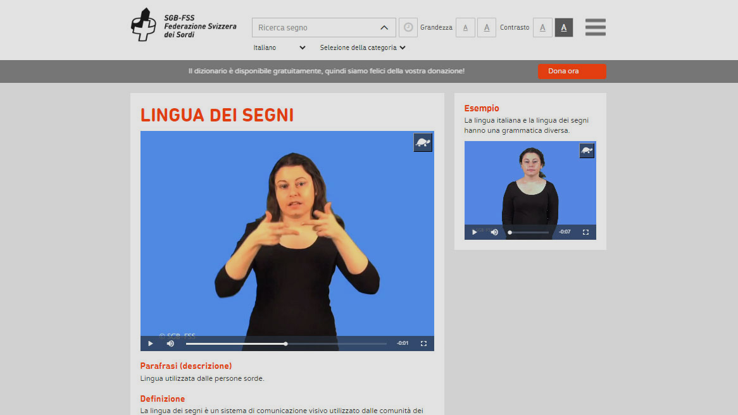Seek on the main video progress bar
Screen dimensions: 738x415
point(286,344)
